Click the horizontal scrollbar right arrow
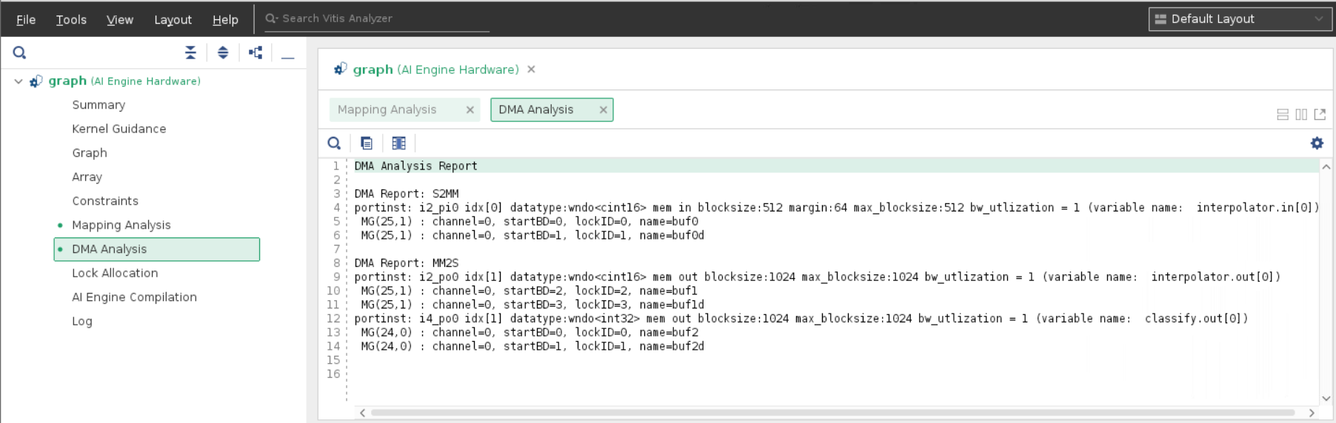The width and height of the screenshot is (1336, 423). [x=1312, y=413]
